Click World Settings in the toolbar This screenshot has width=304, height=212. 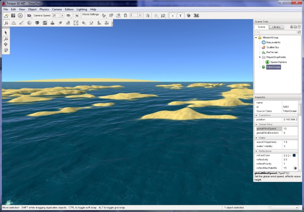point(90,15)
